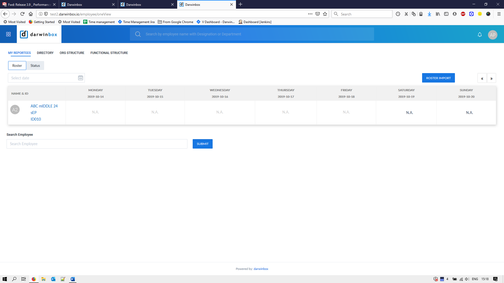Go to previous week with left arrows
This screenshot has height=283, width=504.
point(482,78)
